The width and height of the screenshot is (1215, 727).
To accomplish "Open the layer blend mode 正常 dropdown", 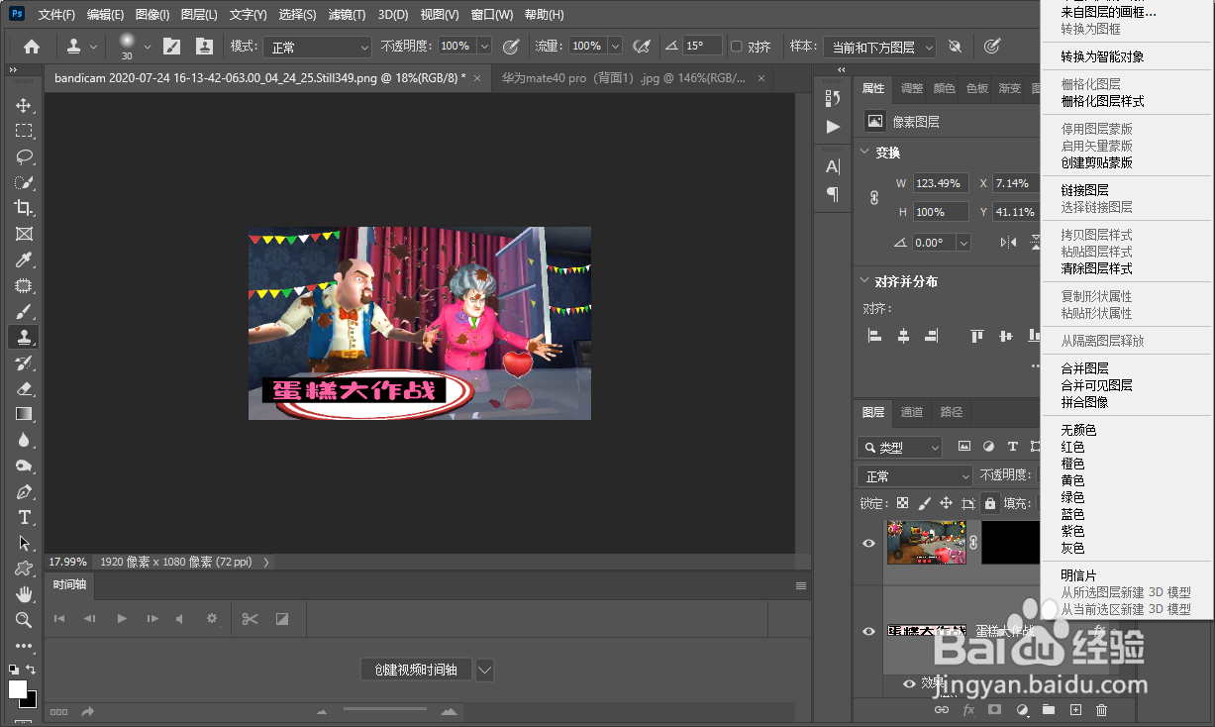I will [x=915, y=475].
